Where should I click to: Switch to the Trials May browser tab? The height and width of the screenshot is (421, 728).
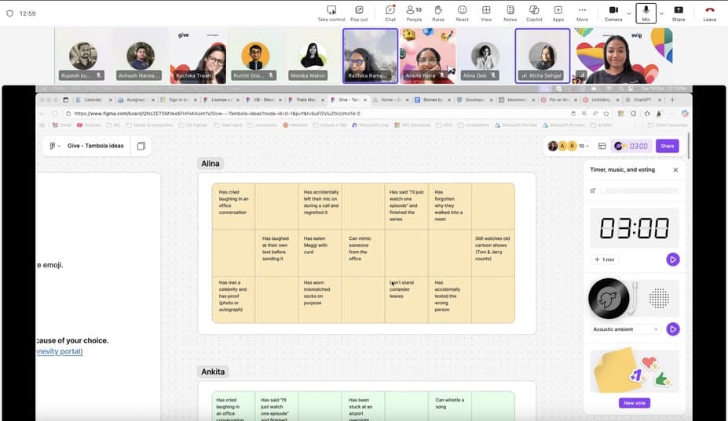(x=306, y=100)
